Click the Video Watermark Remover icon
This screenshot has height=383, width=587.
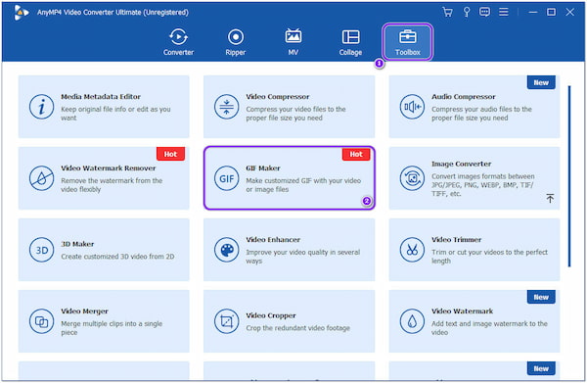click(x=41, y=178)
